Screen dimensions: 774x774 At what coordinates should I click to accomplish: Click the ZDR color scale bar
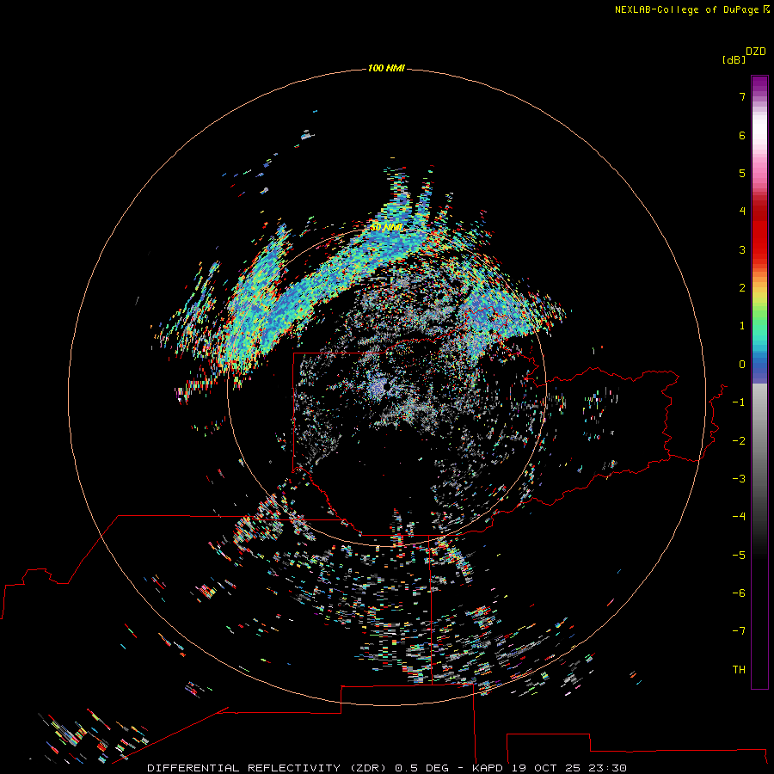759,382
